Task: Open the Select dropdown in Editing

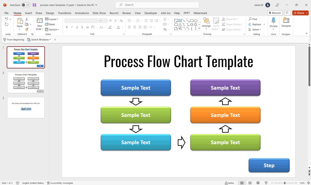Action: point(255,30)
